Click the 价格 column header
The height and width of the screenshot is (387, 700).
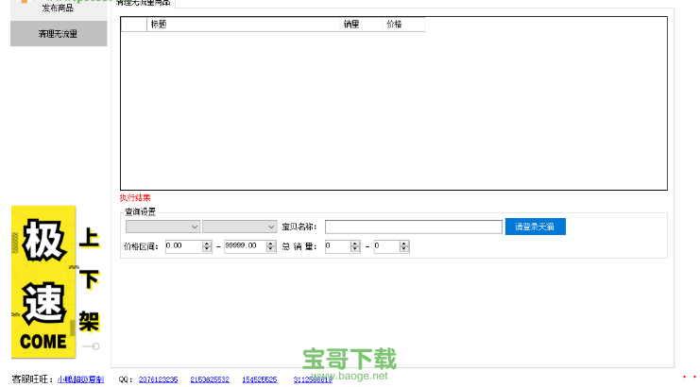click(x=403, y=25)
